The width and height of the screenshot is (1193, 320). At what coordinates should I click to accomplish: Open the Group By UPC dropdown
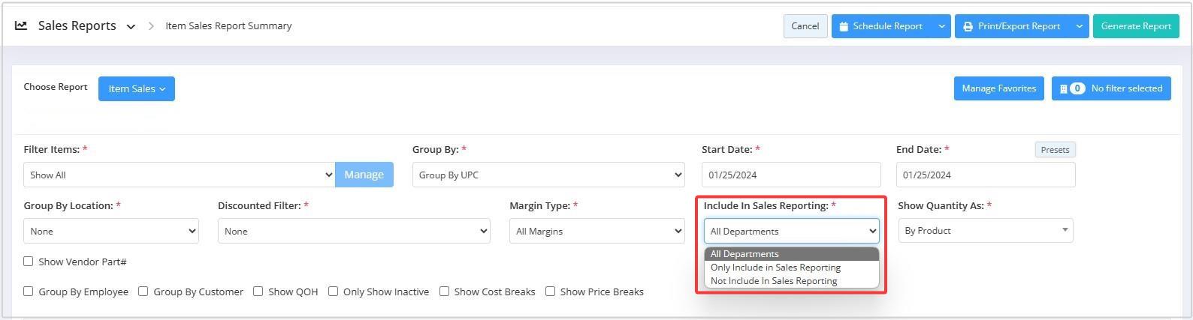pyautogui.click(x=548, y=175)
